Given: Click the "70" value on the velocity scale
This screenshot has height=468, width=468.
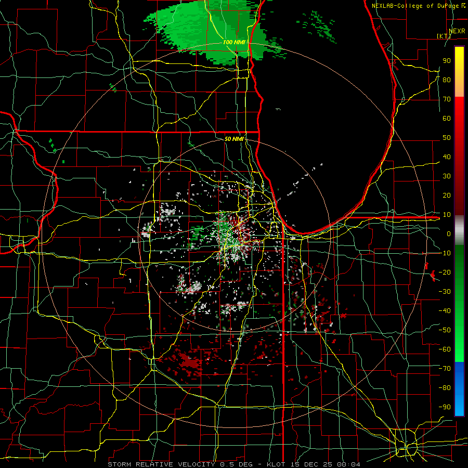Looking at the screenshot, I should (447, 99).
